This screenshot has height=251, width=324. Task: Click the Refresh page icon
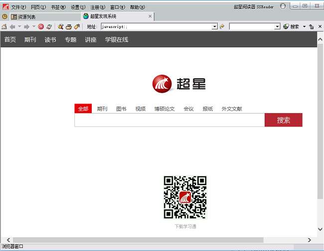coord(49,26)
